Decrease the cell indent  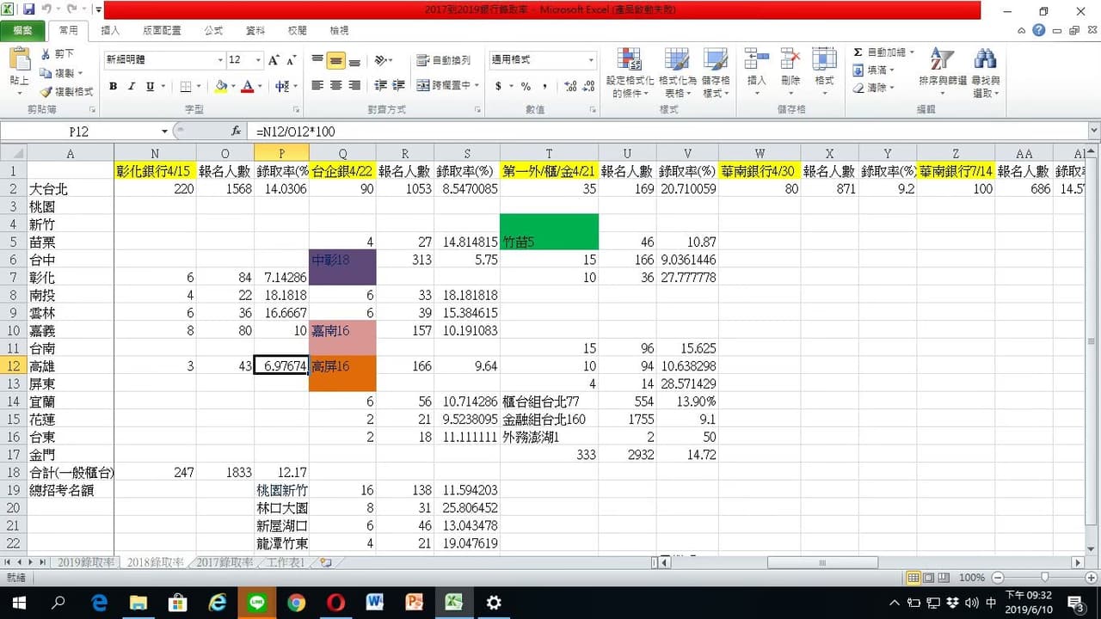[379, 86]
